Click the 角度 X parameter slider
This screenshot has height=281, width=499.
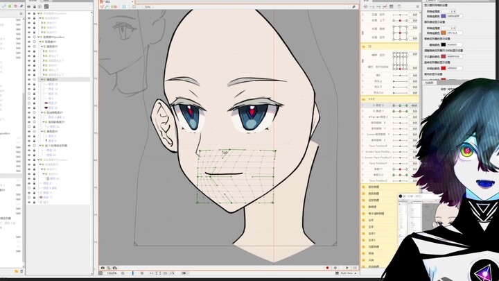(400, 105)
